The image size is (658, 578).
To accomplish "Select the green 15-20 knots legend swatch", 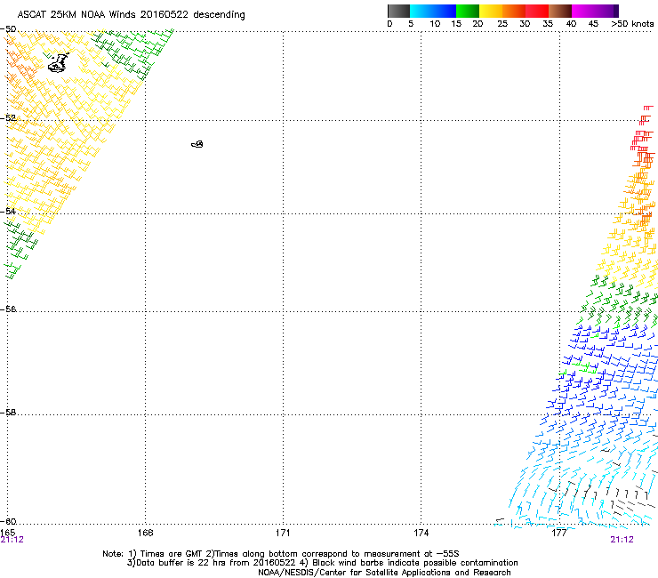I will [x=468, y=11].
